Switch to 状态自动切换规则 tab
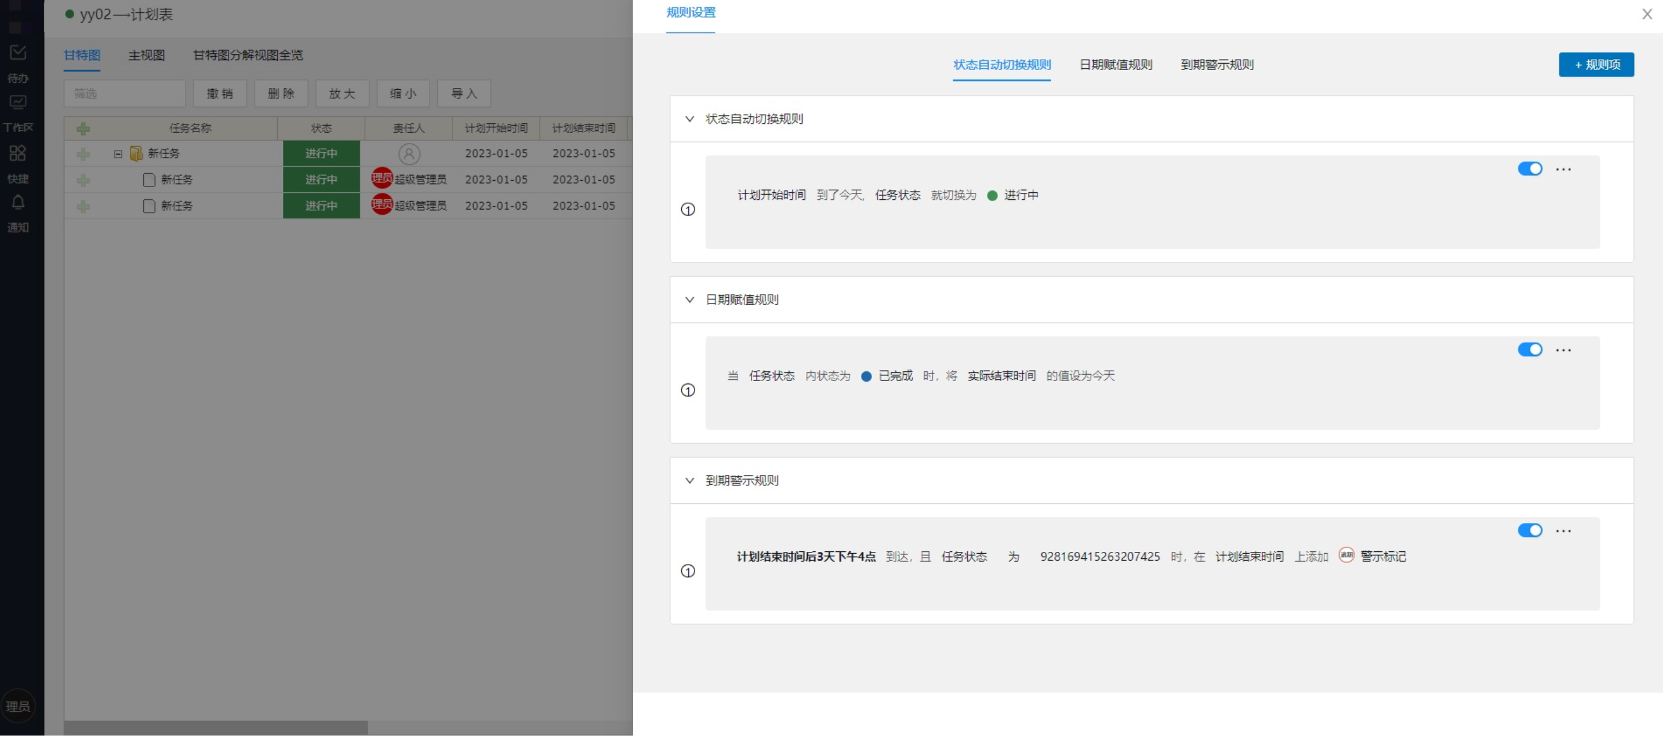1663x739 pixels. coord(1002,65)
